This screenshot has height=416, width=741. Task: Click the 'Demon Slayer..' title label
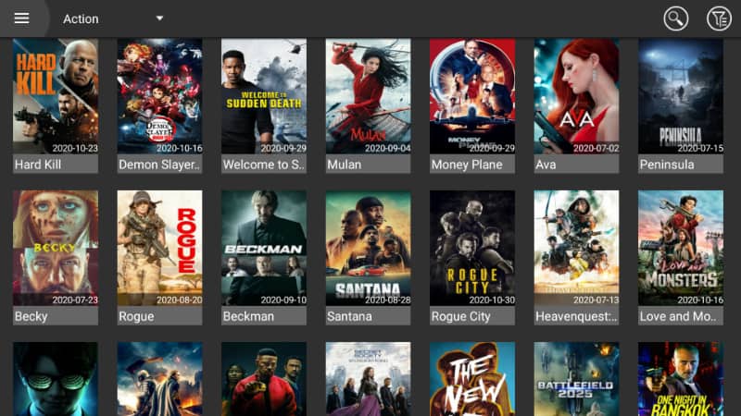159,165
